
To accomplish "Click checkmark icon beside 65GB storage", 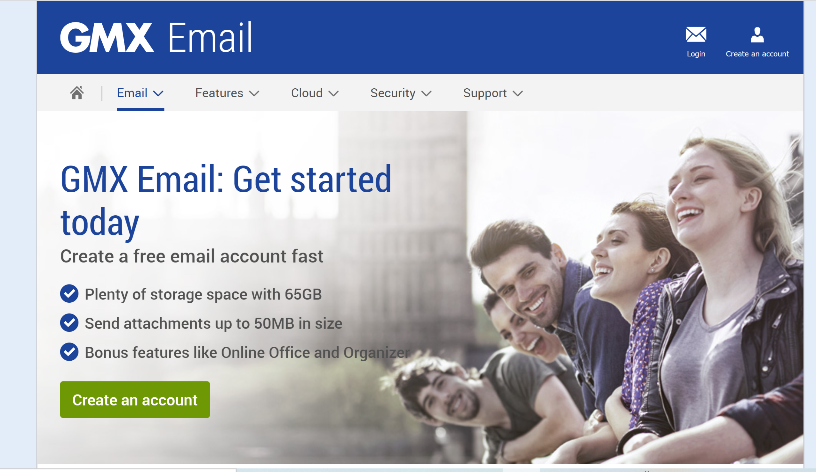I will 69,294.
